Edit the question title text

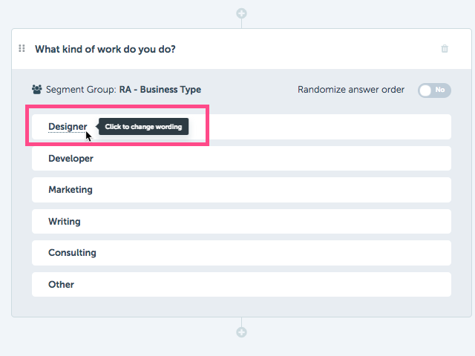(105, 49)
